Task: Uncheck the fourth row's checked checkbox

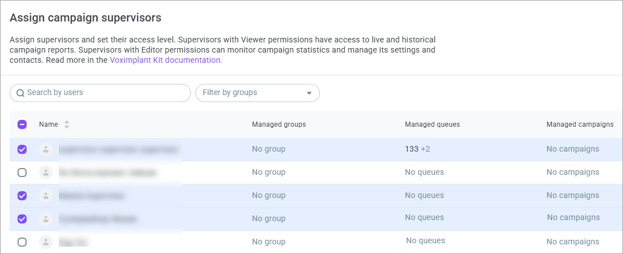Action: [22, 219]
